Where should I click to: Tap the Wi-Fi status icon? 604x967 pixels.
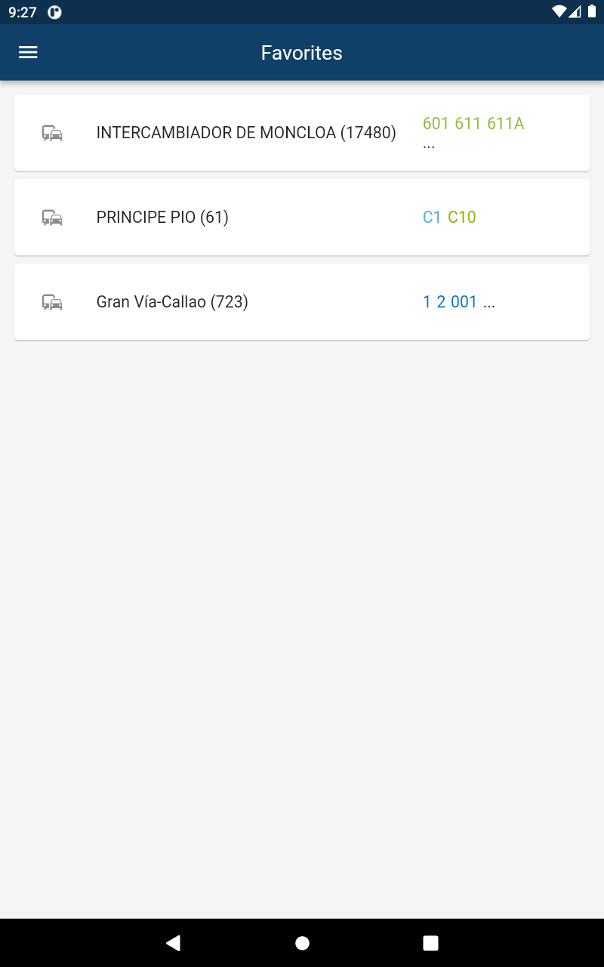tap(559, 11)
